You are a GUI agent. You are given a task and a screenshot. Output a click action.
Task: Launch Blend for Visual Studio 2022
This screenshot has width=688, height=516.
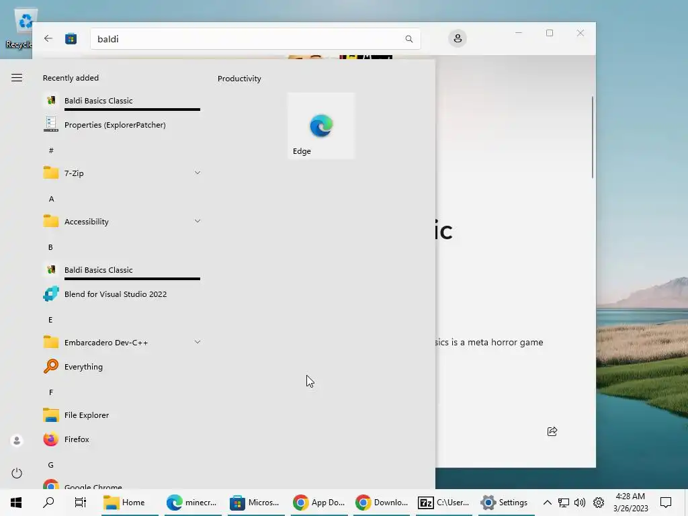[122, 294]
